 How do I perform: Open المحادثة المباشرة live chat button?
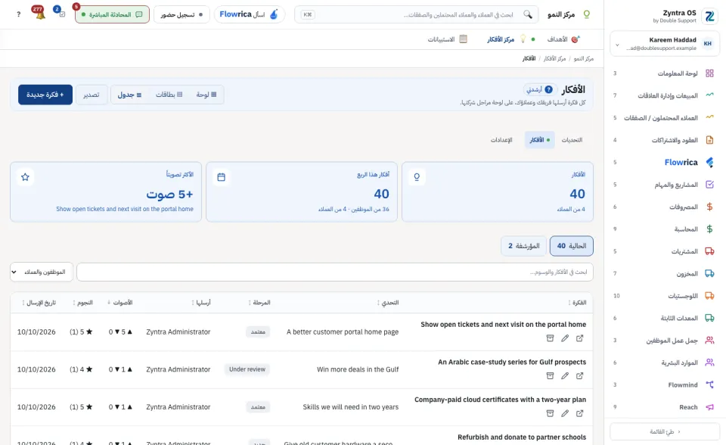coord(112,14)
